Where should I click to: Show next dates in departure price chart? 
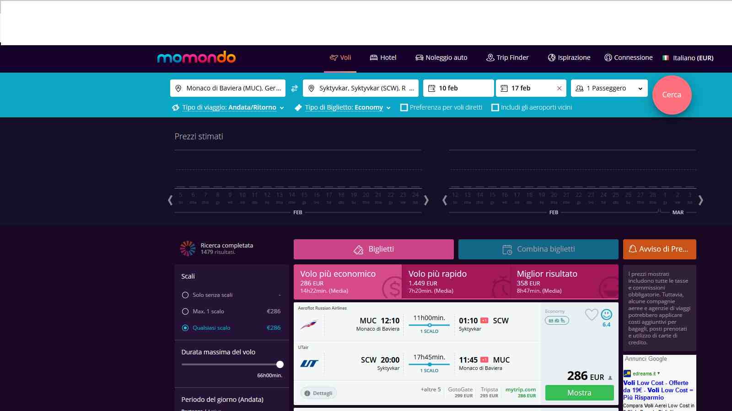pyautogui.click(x=426, y=200)
